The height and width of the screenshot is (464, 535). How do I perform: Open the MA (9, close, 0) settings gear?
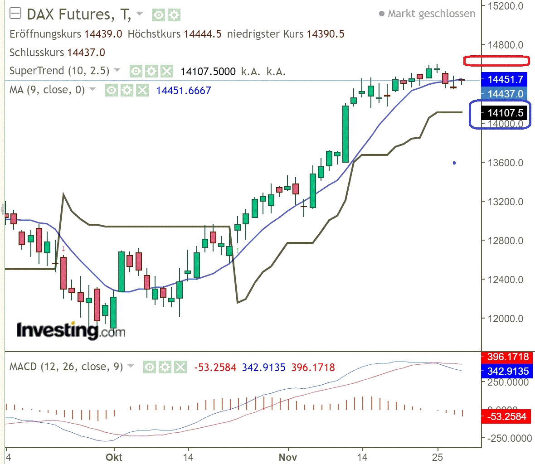(x=126, y=90)
